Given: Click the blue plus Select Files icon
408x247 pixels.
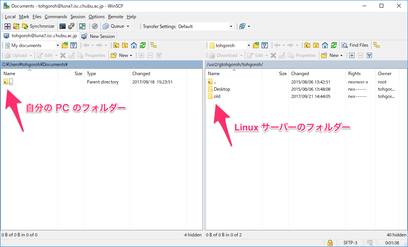Looking at the screenshot, I should point(352,55).
